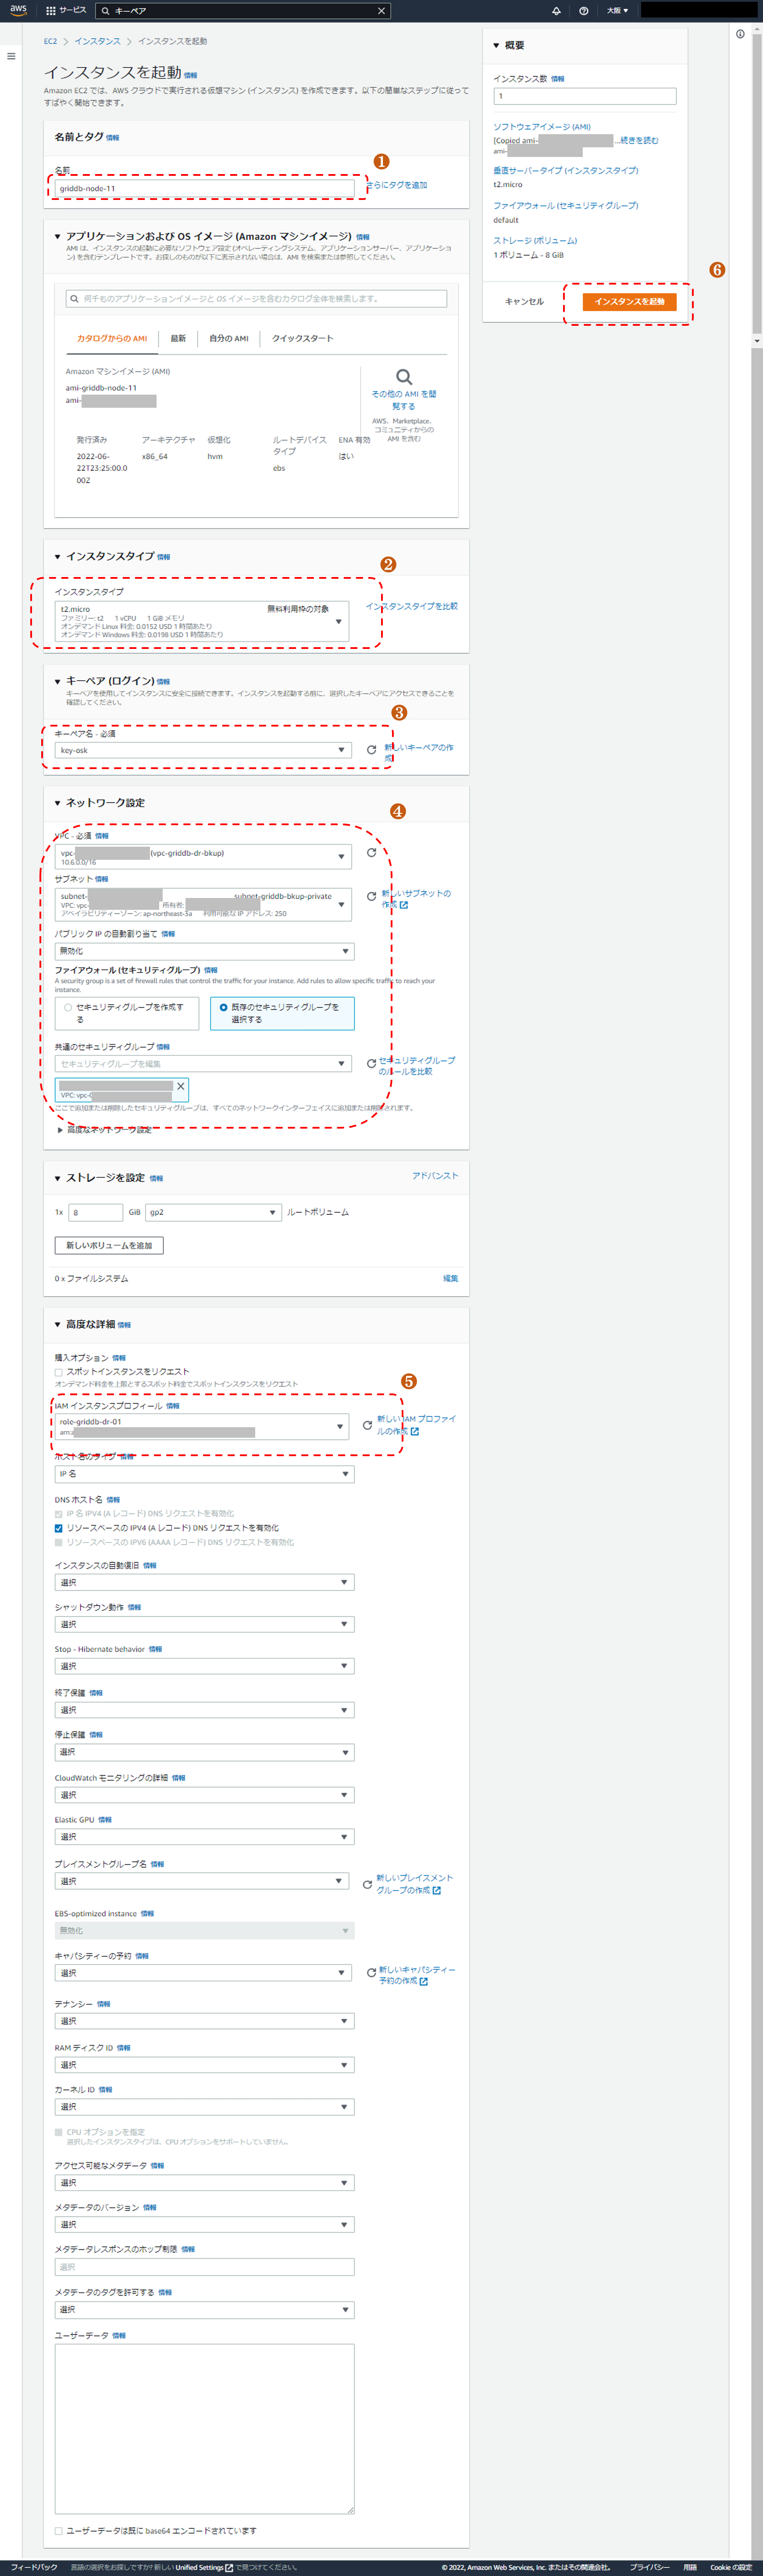The image size is (763, 2576).
Task: Click the magnifier icon to browse other AMIs
Action: tap(404, 377)
